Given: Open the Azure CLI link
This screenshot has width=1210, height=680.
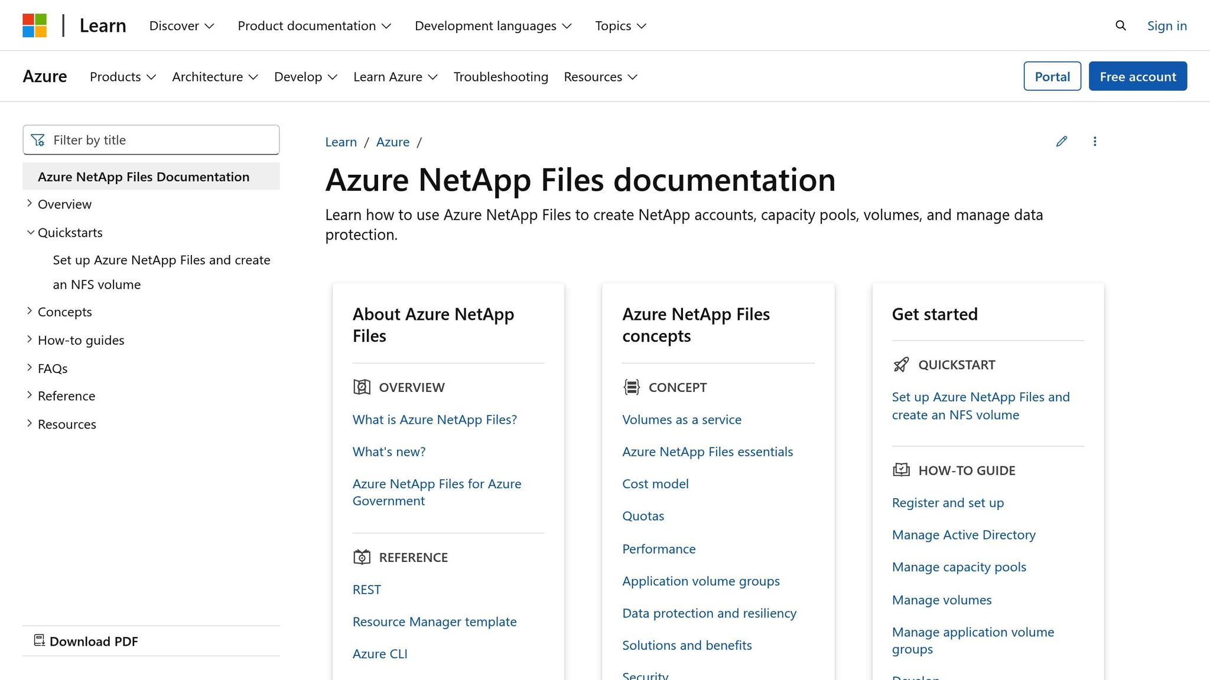Looking at the screenshot, I should tap(380, 653).
